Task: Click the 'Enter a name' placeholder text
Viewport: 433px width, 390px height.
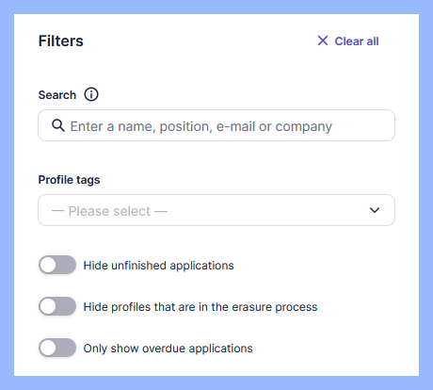Action: click(201, 126)
